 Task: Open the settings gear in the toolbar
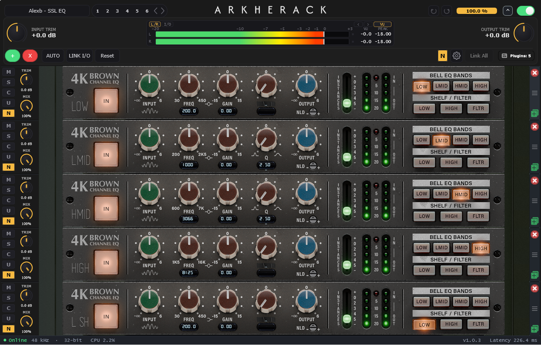(457, 56)
